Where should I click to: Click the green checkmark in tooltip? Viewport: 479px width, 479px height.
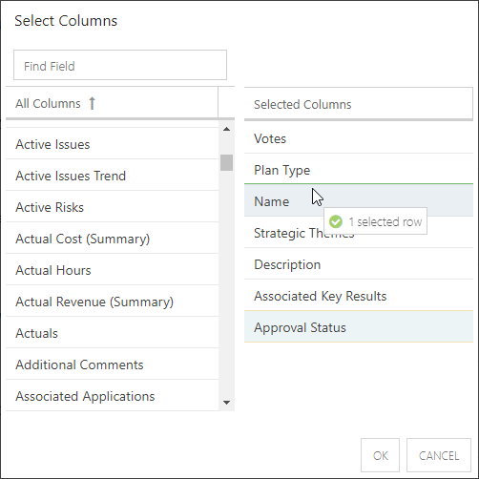(x=336, y=221)
